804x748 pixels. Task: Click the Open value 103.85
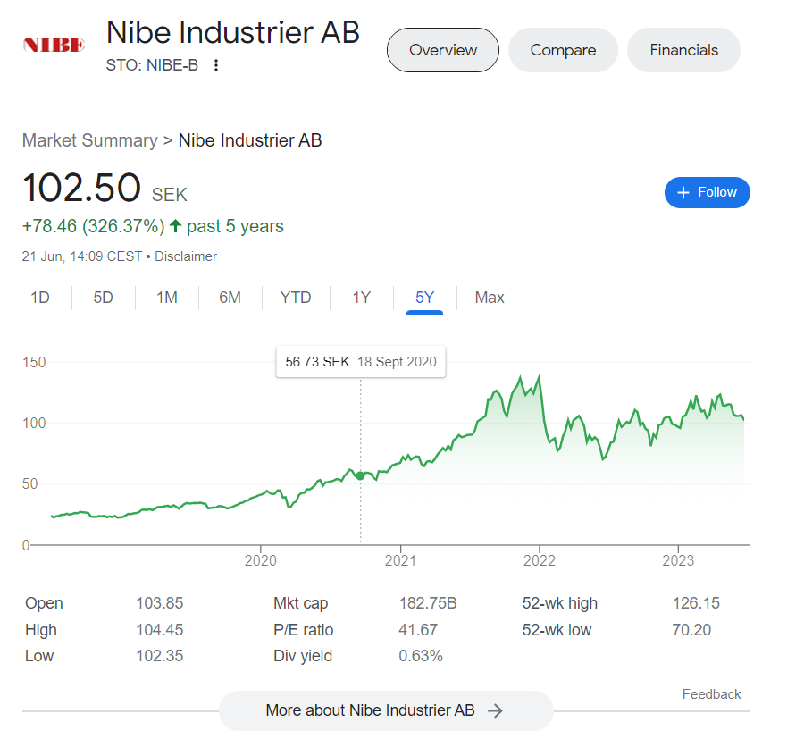(x=160, y=603)
